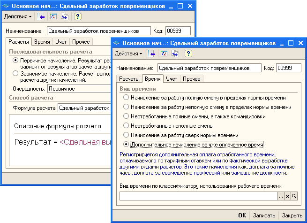
Task: Open help question-mark icon in front window
Action: tap(188, 54)
